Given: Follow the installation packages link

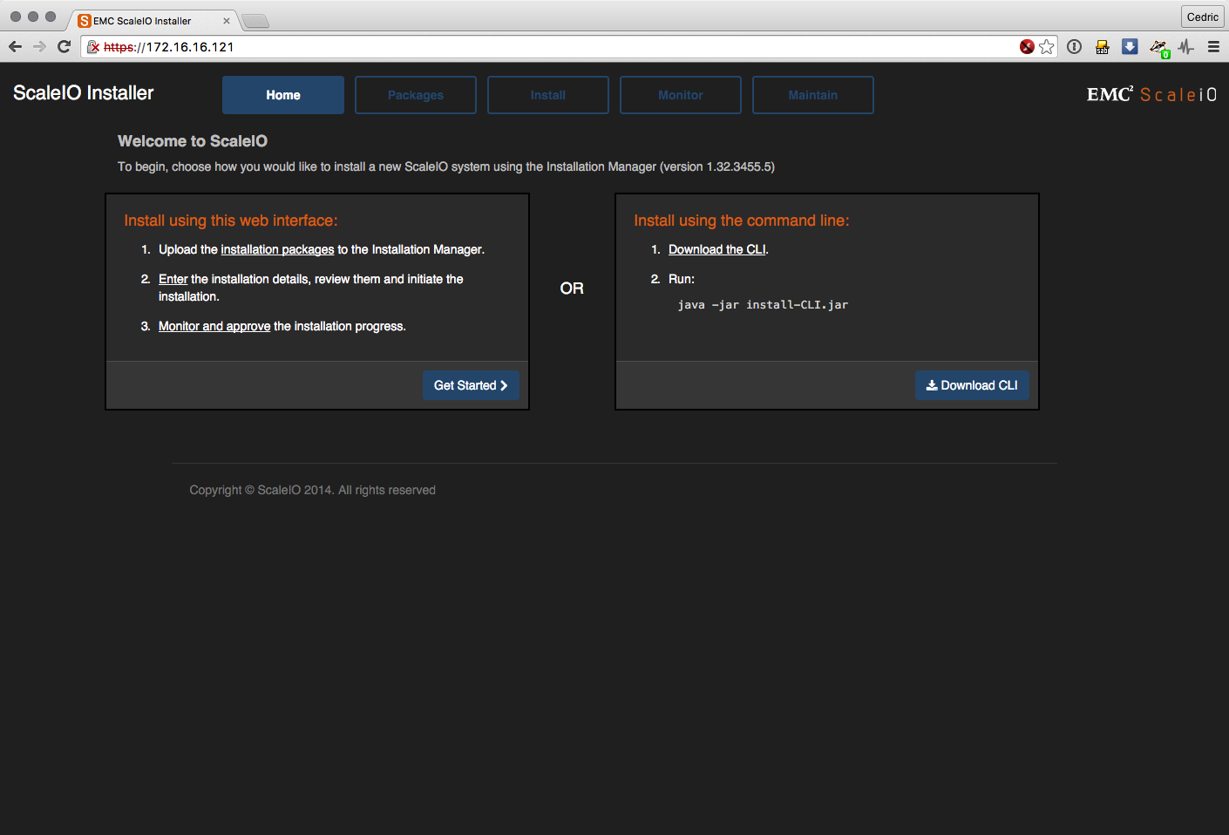Looking at the screenshot, I should click(x=277, y=249).
